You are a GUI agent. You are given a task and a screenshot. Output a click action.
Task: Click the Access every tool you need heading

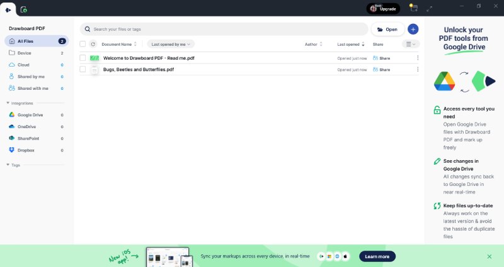click(x=469, y=112)
